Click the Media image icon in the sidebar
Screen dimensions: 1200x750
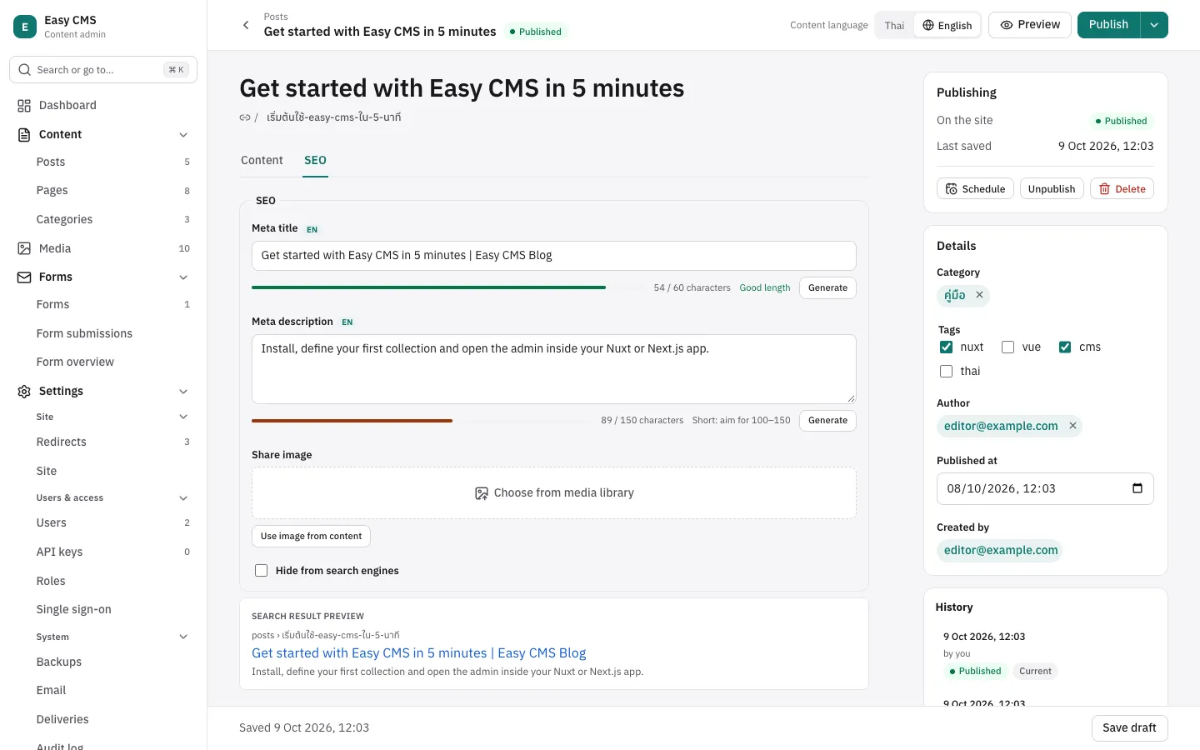pos(24,248)
